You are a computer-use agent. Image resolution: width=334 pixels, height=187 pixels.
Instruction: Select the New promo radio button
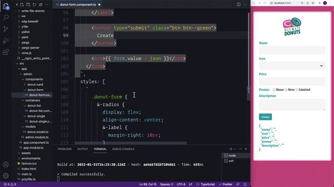pos(286,90)
